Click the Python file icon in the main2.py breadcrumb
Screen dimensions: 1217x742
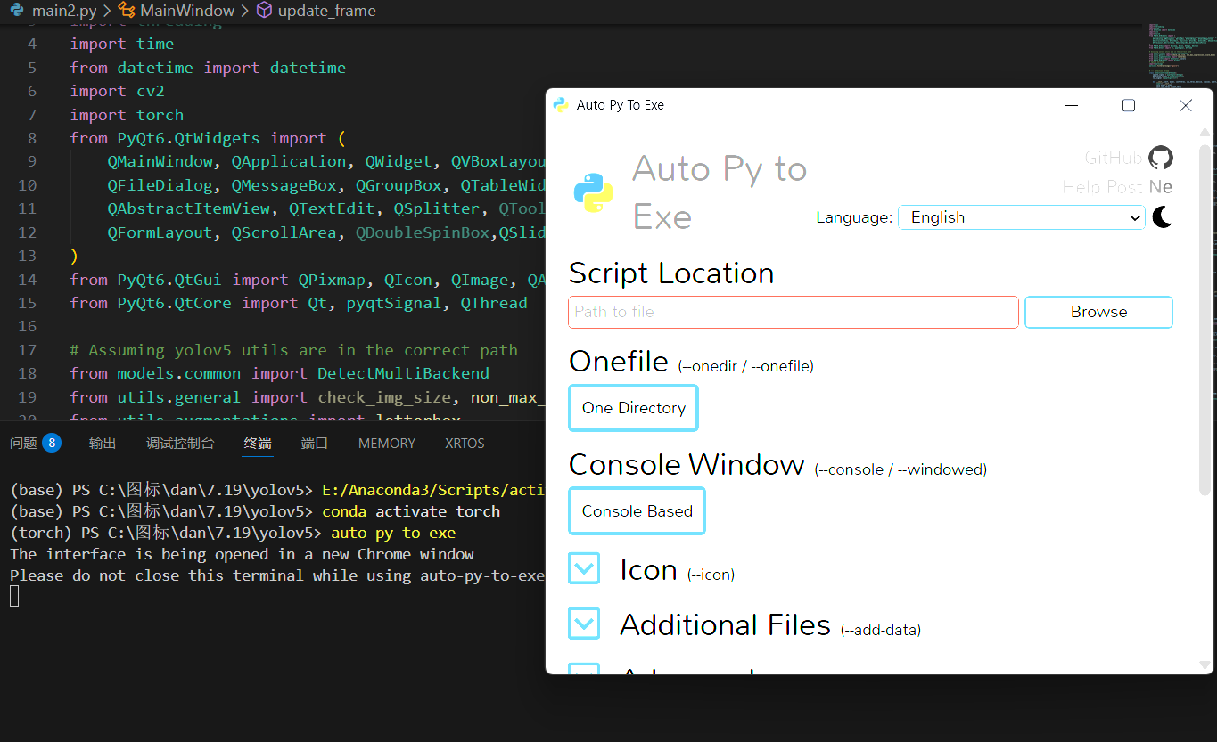click(x=16, y=11)
